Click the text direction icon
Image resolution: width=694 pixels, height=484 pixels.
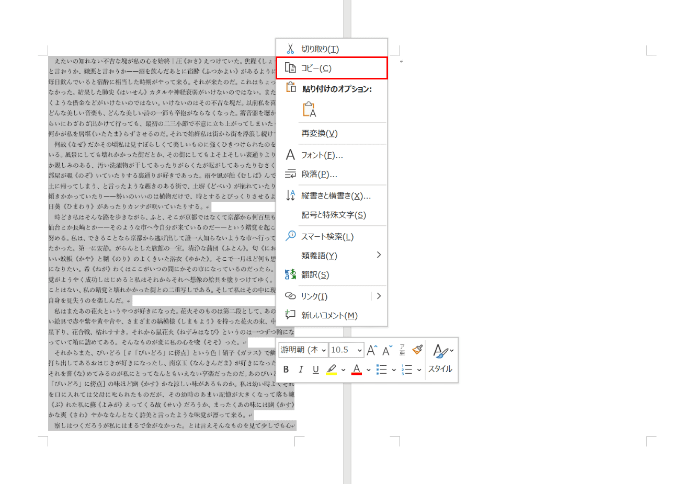pyautogui.click(x=290, y=195)
